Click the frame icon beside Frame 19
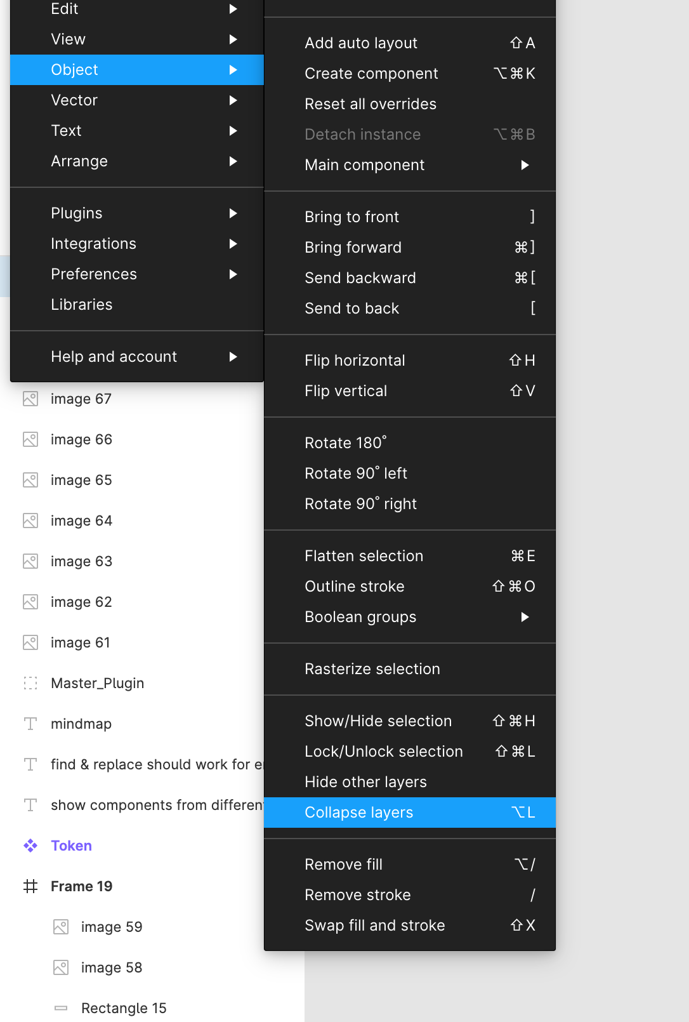689x1022 pixels. tap(30, 886)
